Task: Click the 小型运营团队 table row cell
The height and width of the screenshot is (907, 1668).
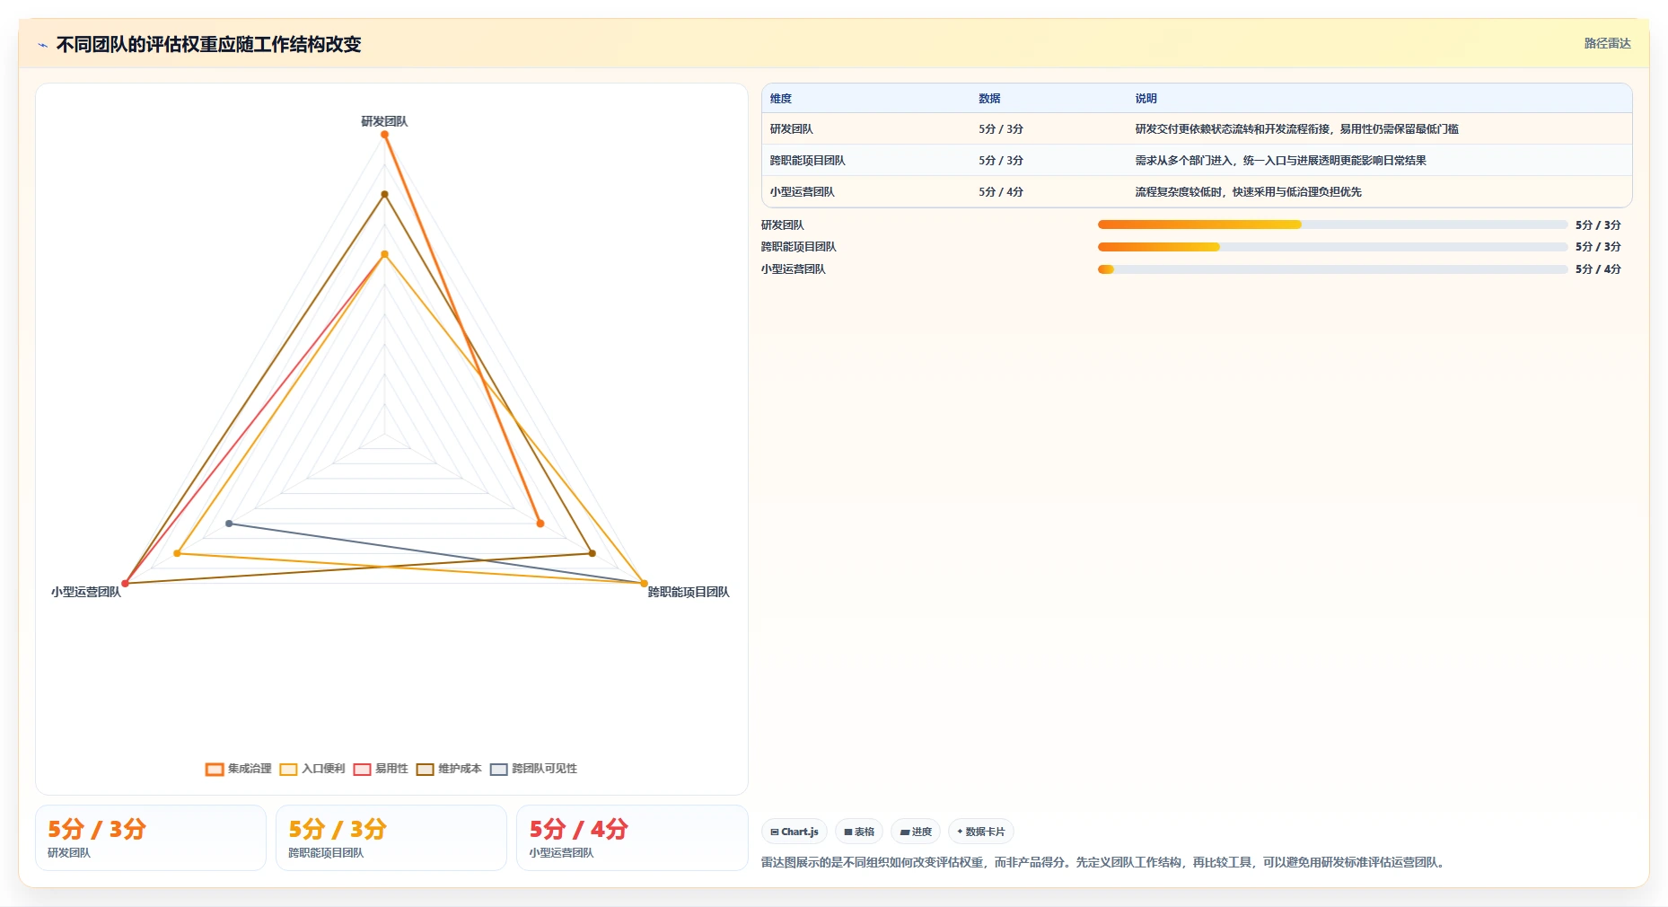Action: [x=802, y=192]
